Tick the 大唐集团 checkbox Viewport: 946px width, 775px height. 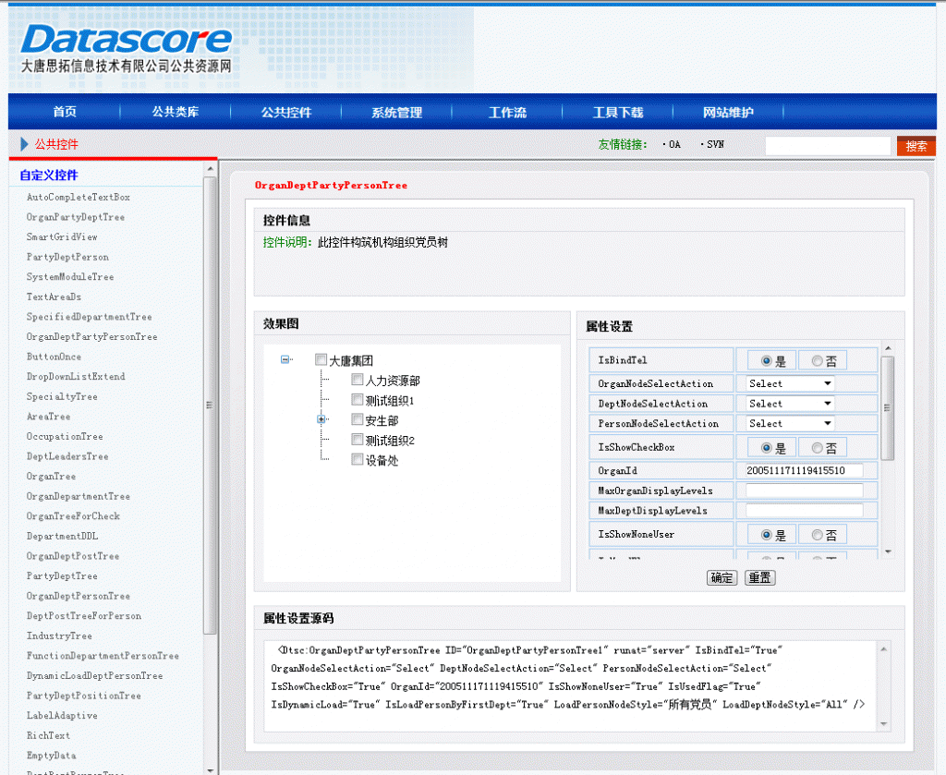click(321, 360)
